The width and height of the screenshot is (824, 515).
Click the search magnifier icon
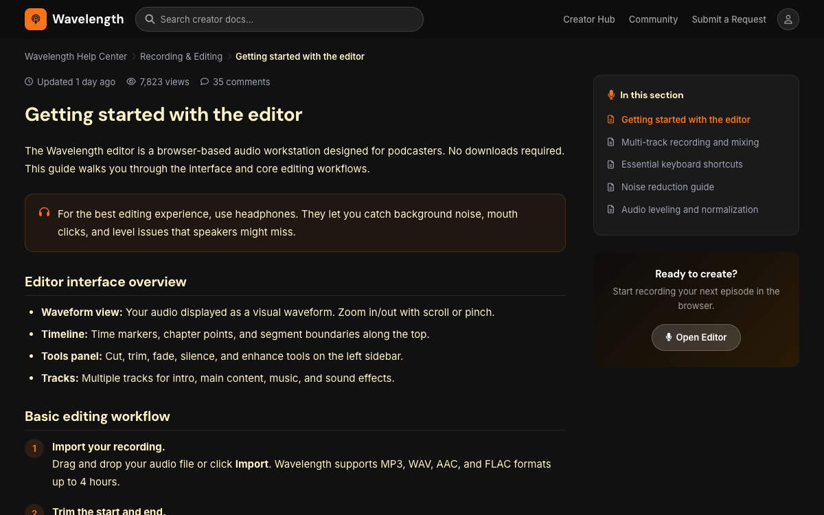[x=150, y=19]
